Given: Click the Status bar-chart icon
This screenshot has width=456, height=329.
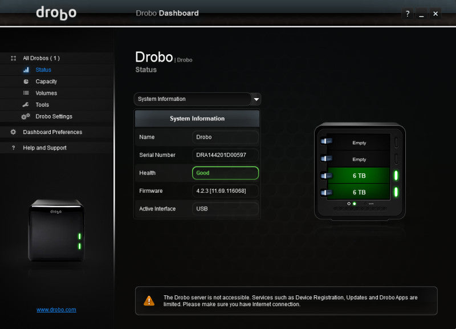Looking at the screenshot, I should point(26,70).
